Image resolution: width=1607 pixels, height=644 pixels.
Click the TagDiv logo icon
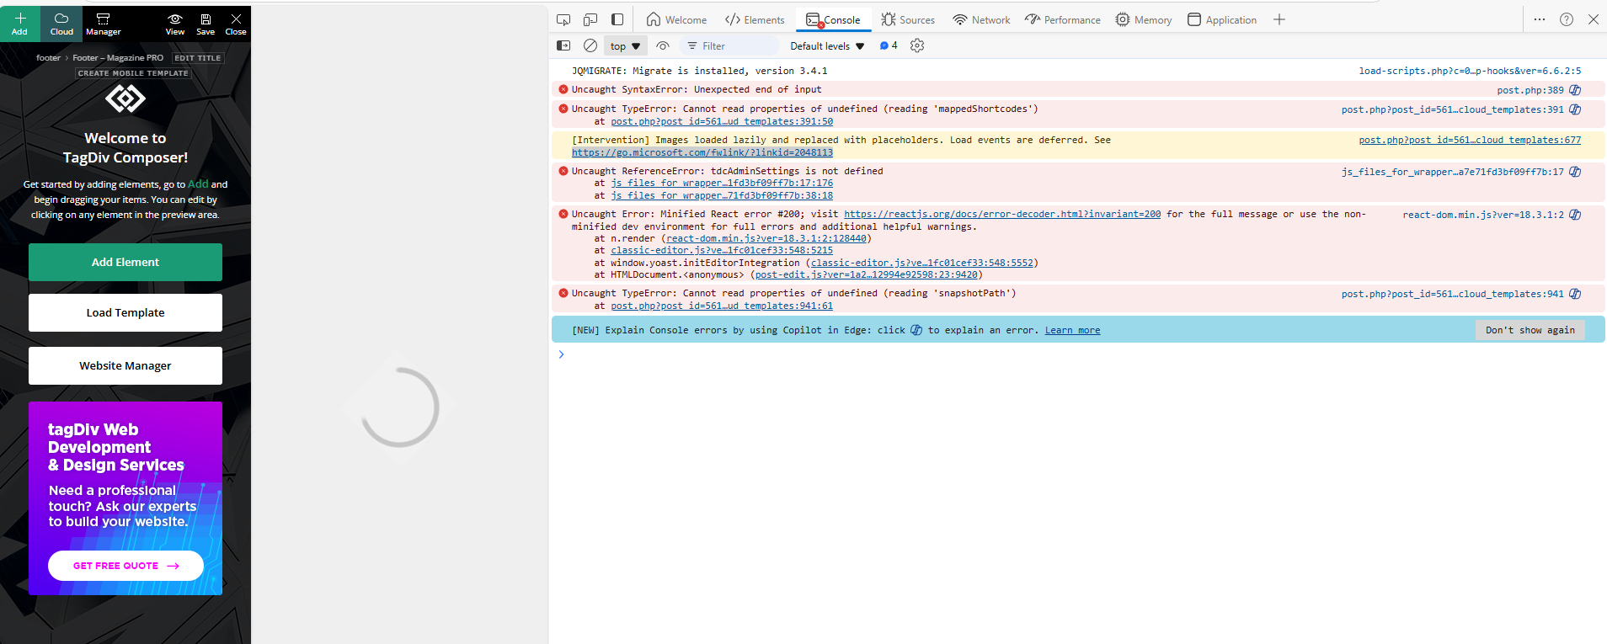(125, 98)
